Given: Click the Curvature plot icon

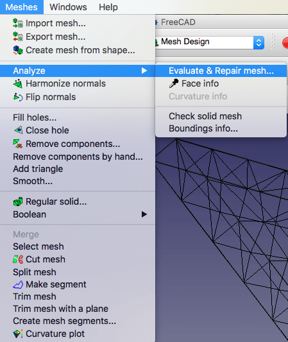Looking at the screenshot, I should coord(18,334).
